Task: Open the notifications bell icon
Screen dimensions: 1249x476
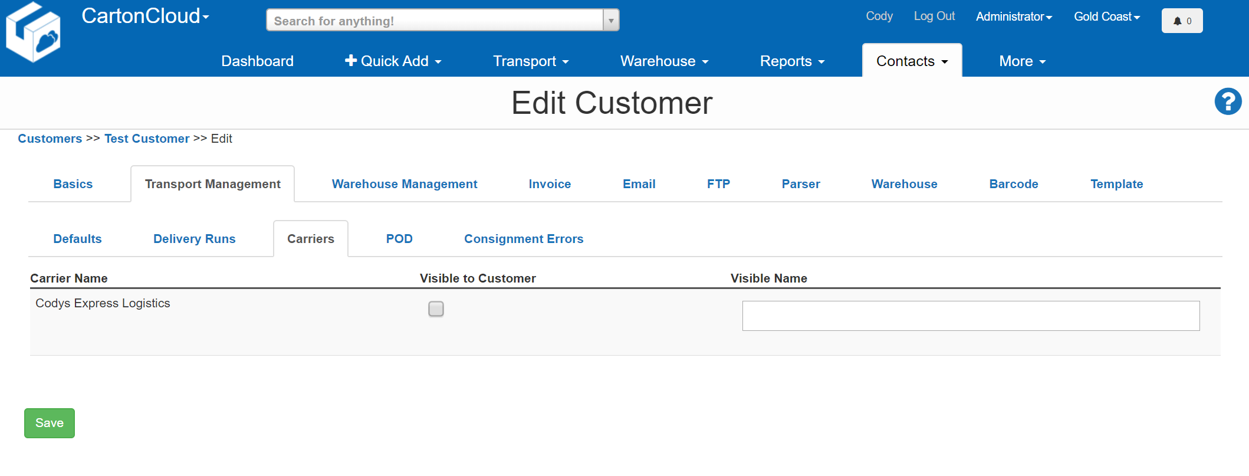Action: click(x=1181, y=21)
